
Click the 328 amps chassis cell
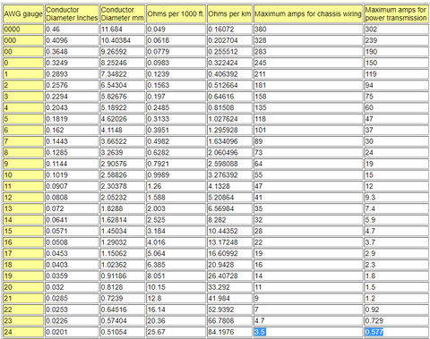308,40
